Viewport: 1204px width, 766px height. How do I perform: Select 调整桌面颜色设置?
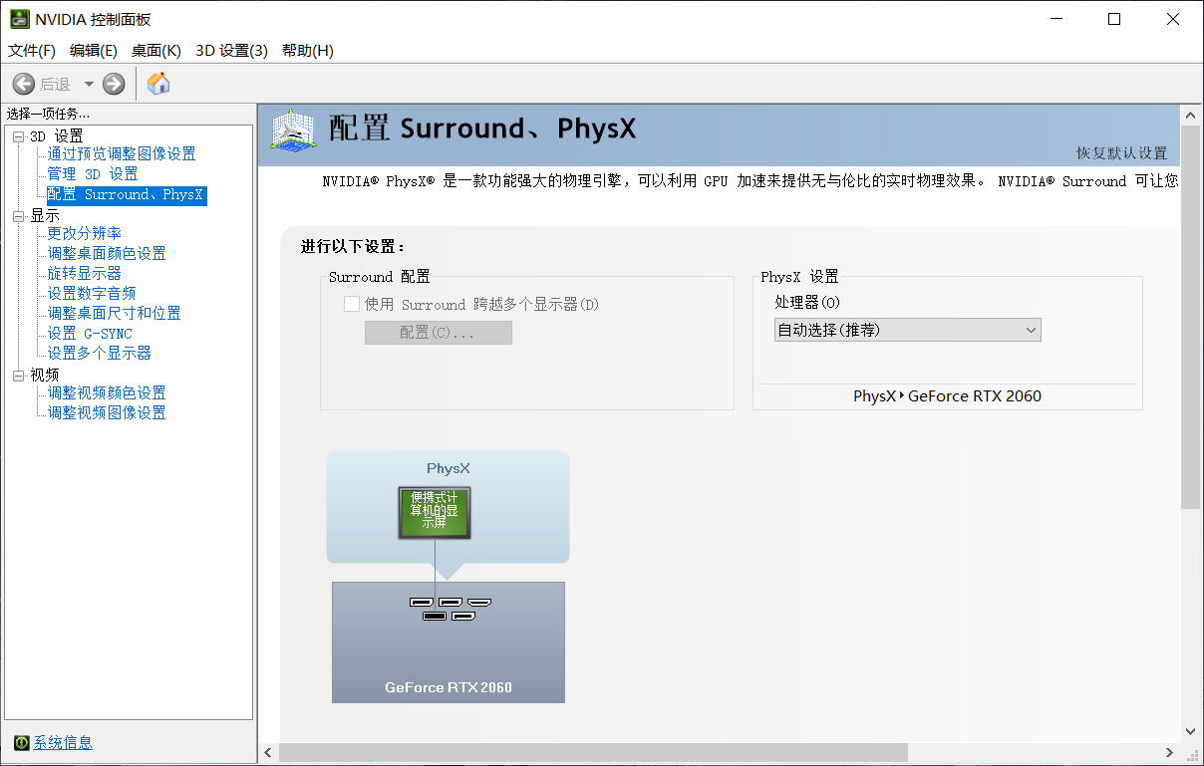coord(107,253)
